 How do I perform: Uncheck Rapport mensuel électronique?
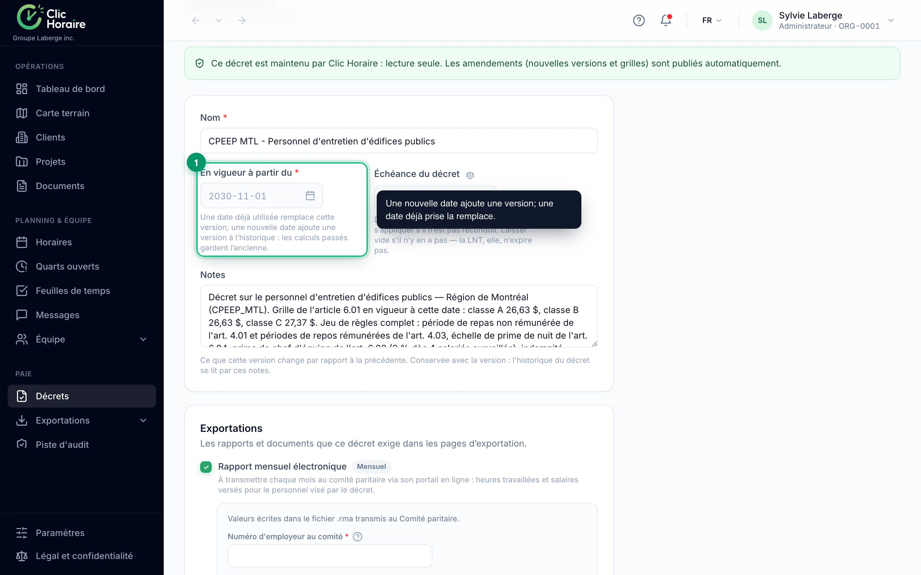pyautogui.click(x=206, y=467)
